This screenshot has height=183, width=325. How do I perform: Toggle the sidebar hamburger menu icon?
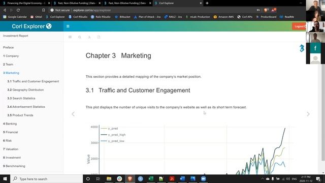(68, 26)
